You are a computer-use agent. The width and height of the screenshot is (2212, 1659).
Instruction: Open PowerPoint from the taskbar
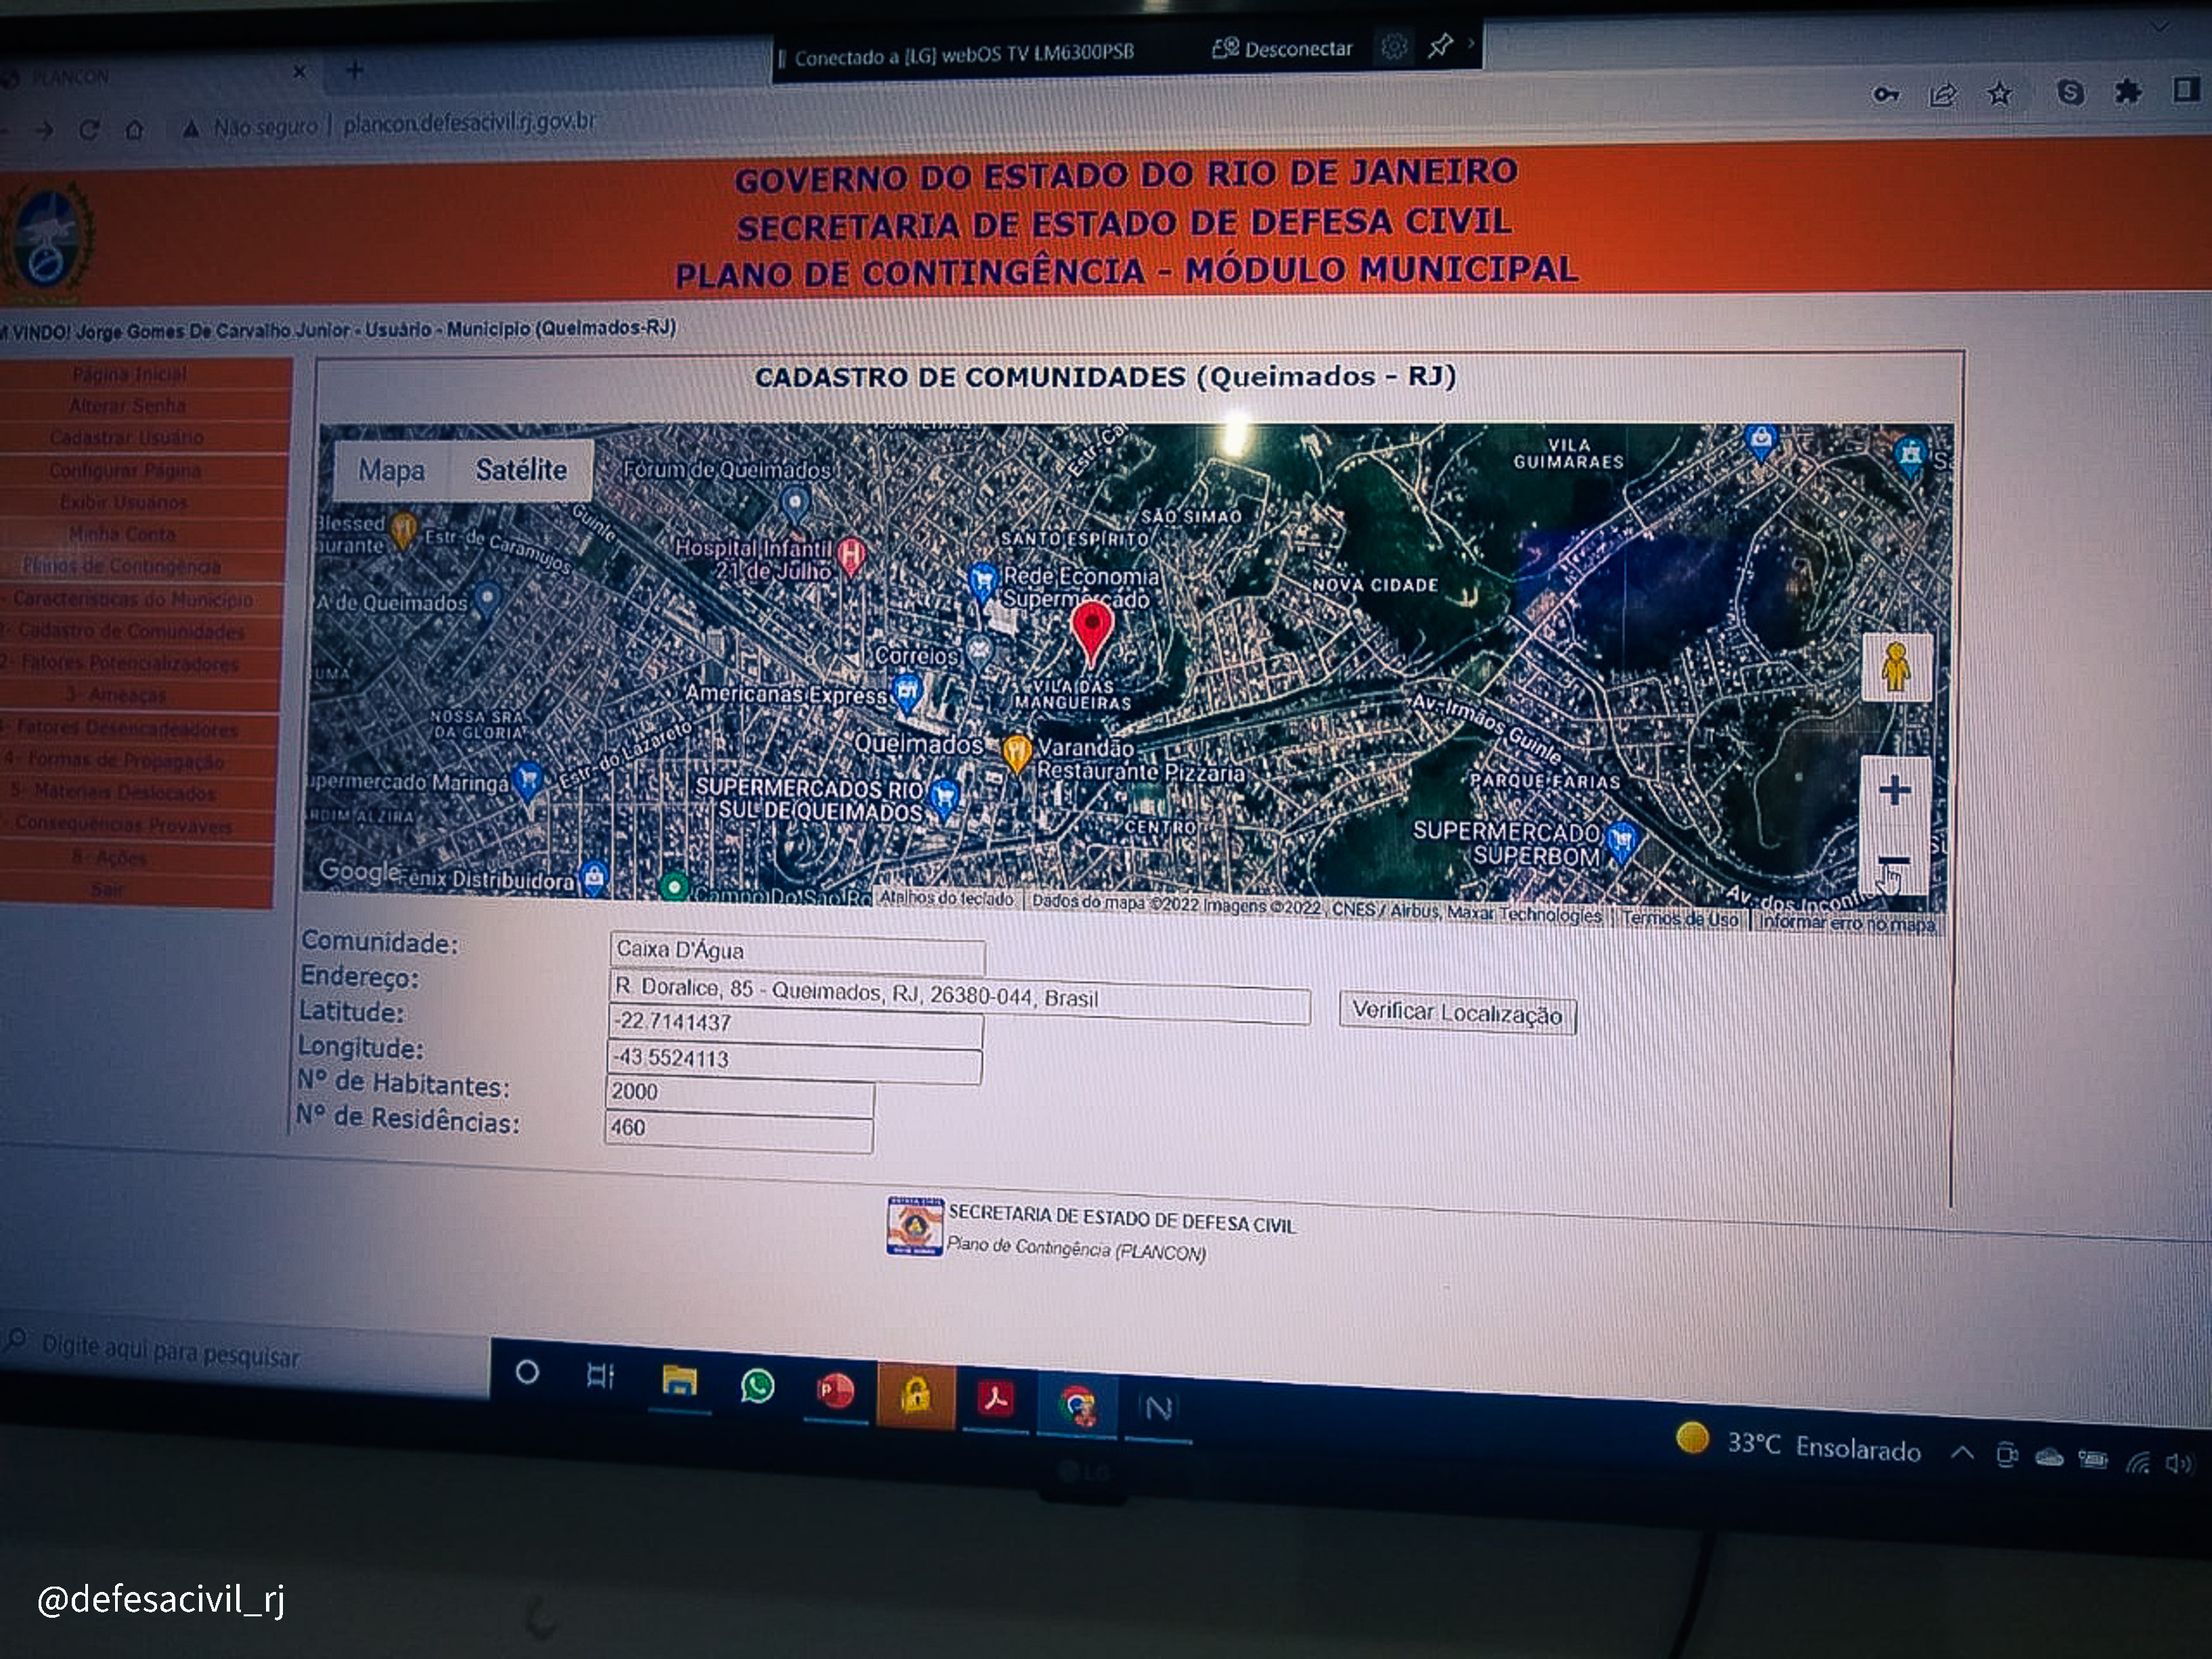pos(836,1391)
